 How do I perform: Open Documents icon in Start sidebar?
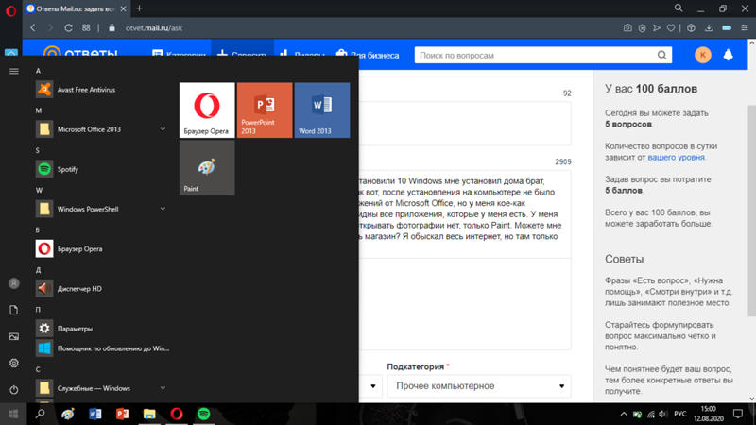click(x=14, y=310)
